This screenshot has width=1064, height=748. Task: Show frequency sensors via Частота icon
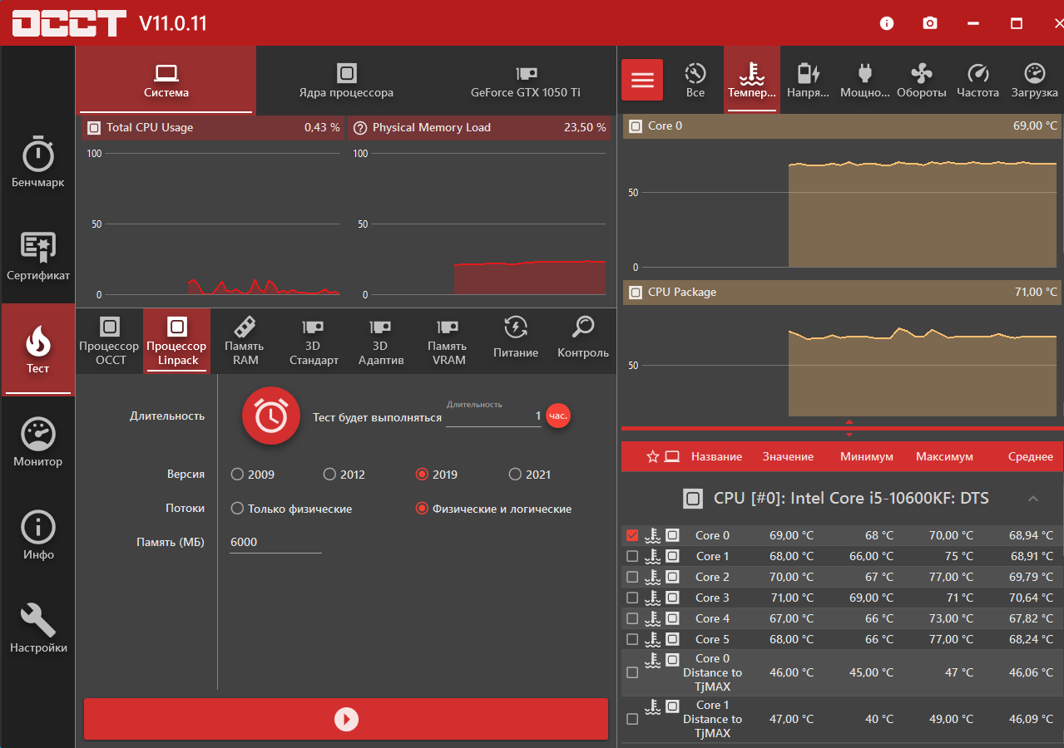pos(977,81)
